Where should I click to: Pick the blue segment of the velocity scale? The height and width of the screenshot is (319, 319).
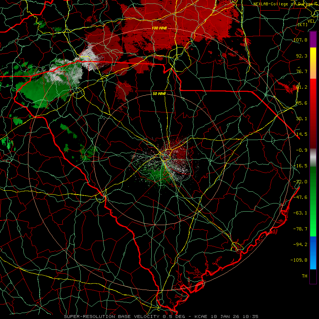[313, 253]
